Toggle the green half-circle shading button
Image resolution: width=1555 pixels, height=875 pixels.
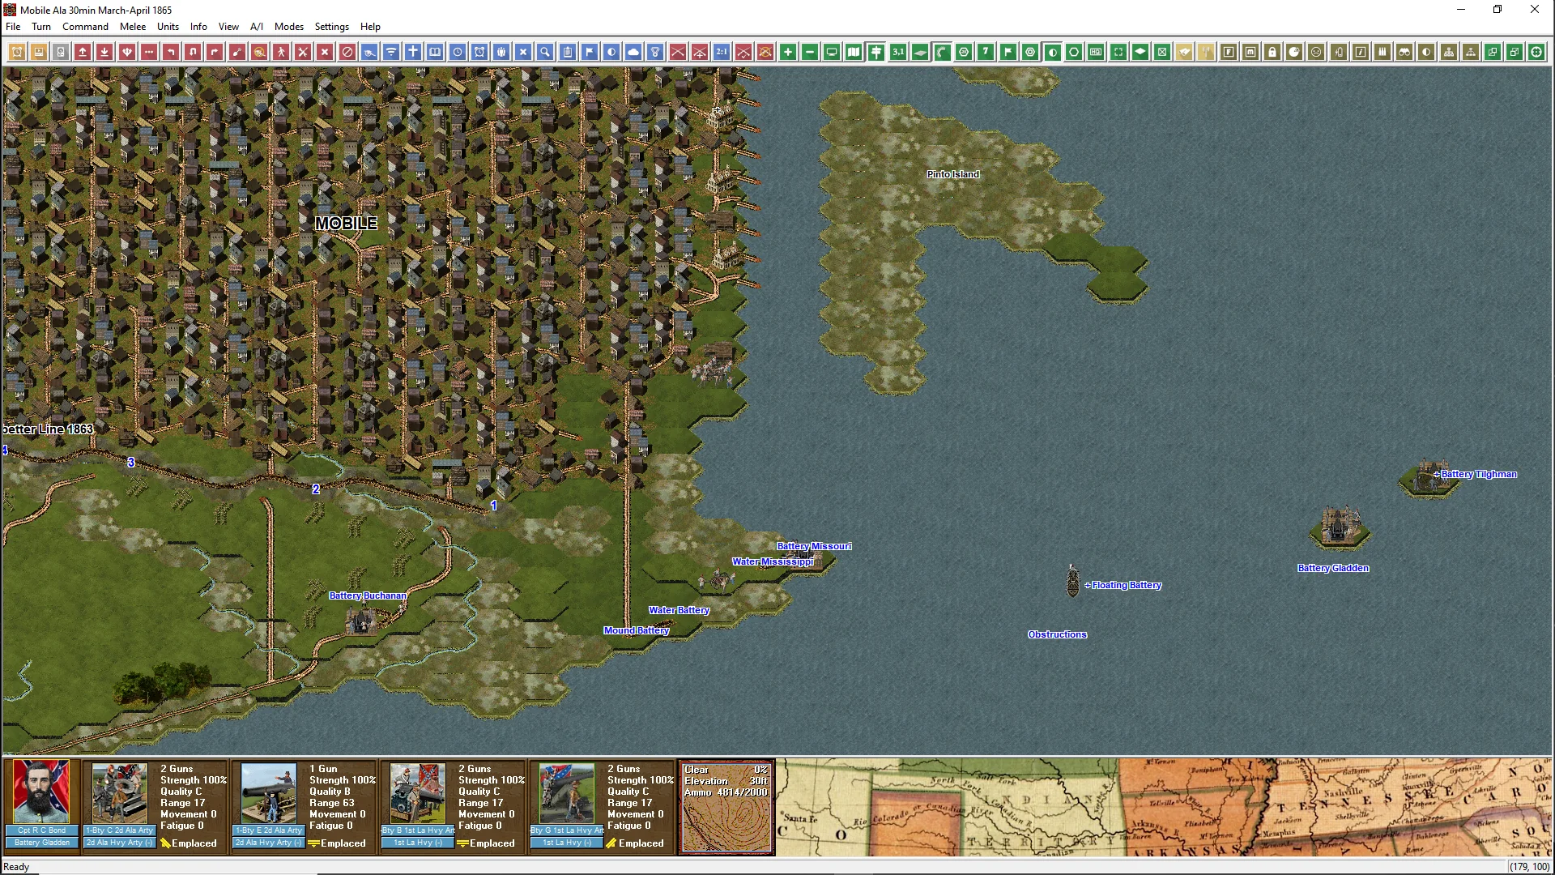(1052, 52)
